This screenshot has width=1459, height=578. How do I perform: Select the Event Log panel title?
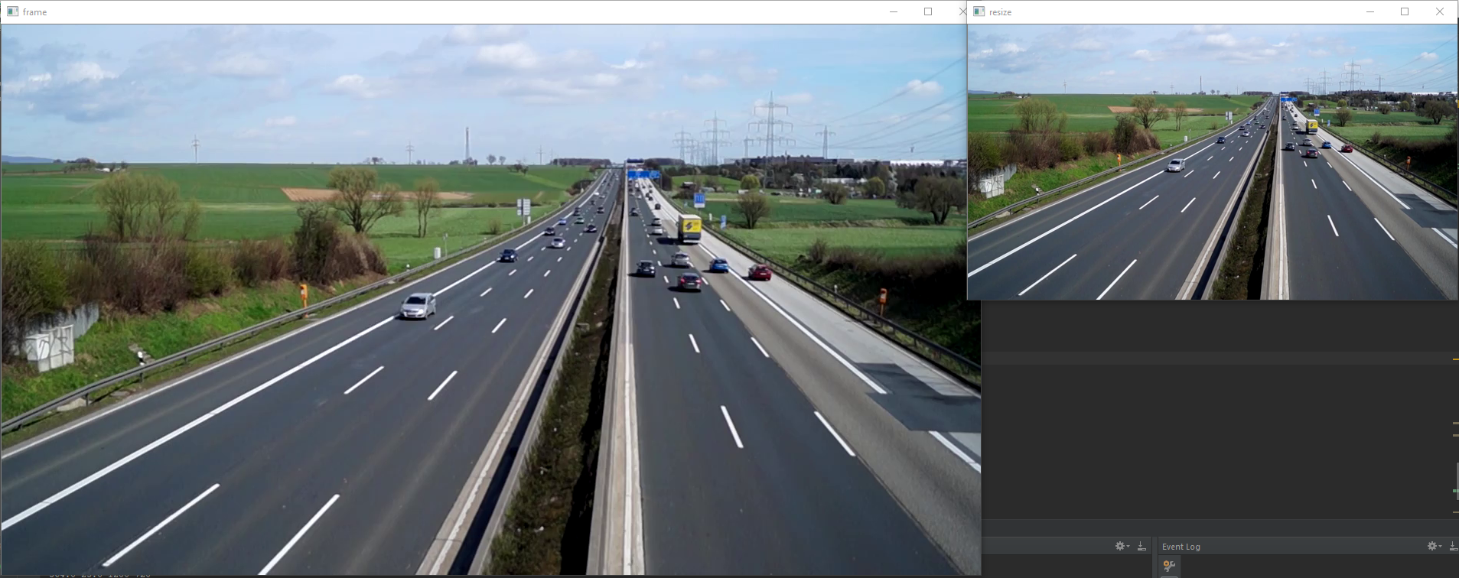1181,547
